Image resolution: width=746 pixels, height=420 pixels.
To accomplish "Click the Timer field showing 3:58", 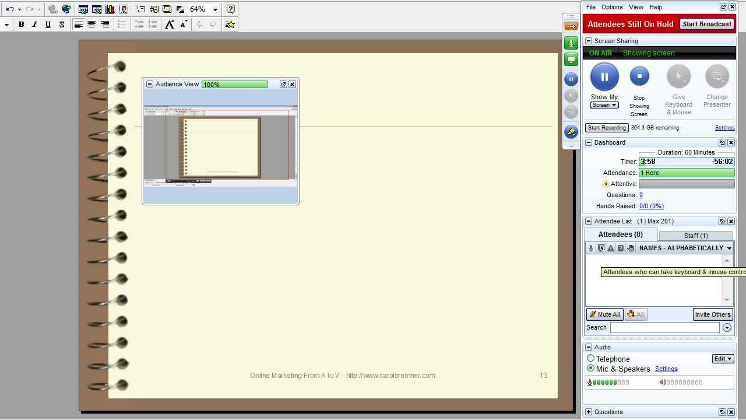I will (687, 162).
